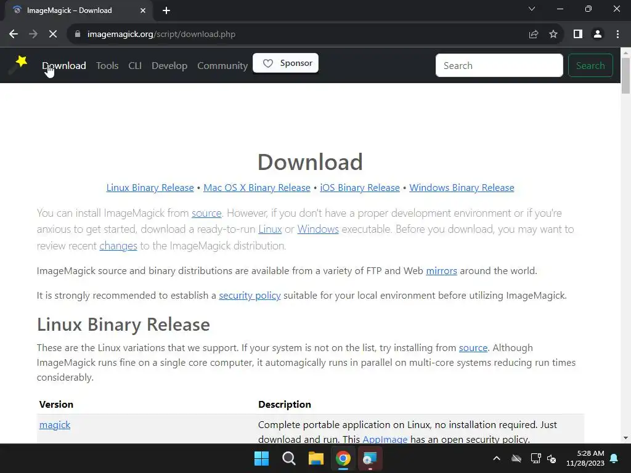Close the ImageMagick – Download tab
This screenshot has width=631, height=473.
coord(143,10)
